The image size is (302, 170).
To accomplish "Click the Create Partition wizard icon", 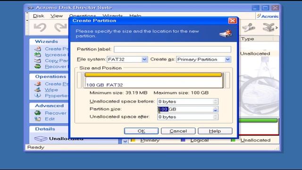I will point(38,49).
